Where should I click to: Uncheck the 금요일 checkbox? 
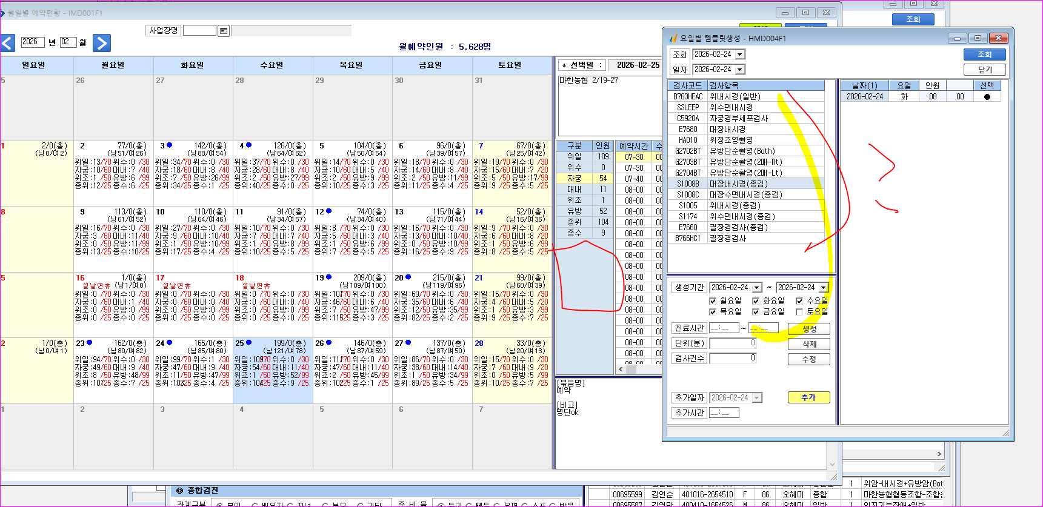click(756, 312)
